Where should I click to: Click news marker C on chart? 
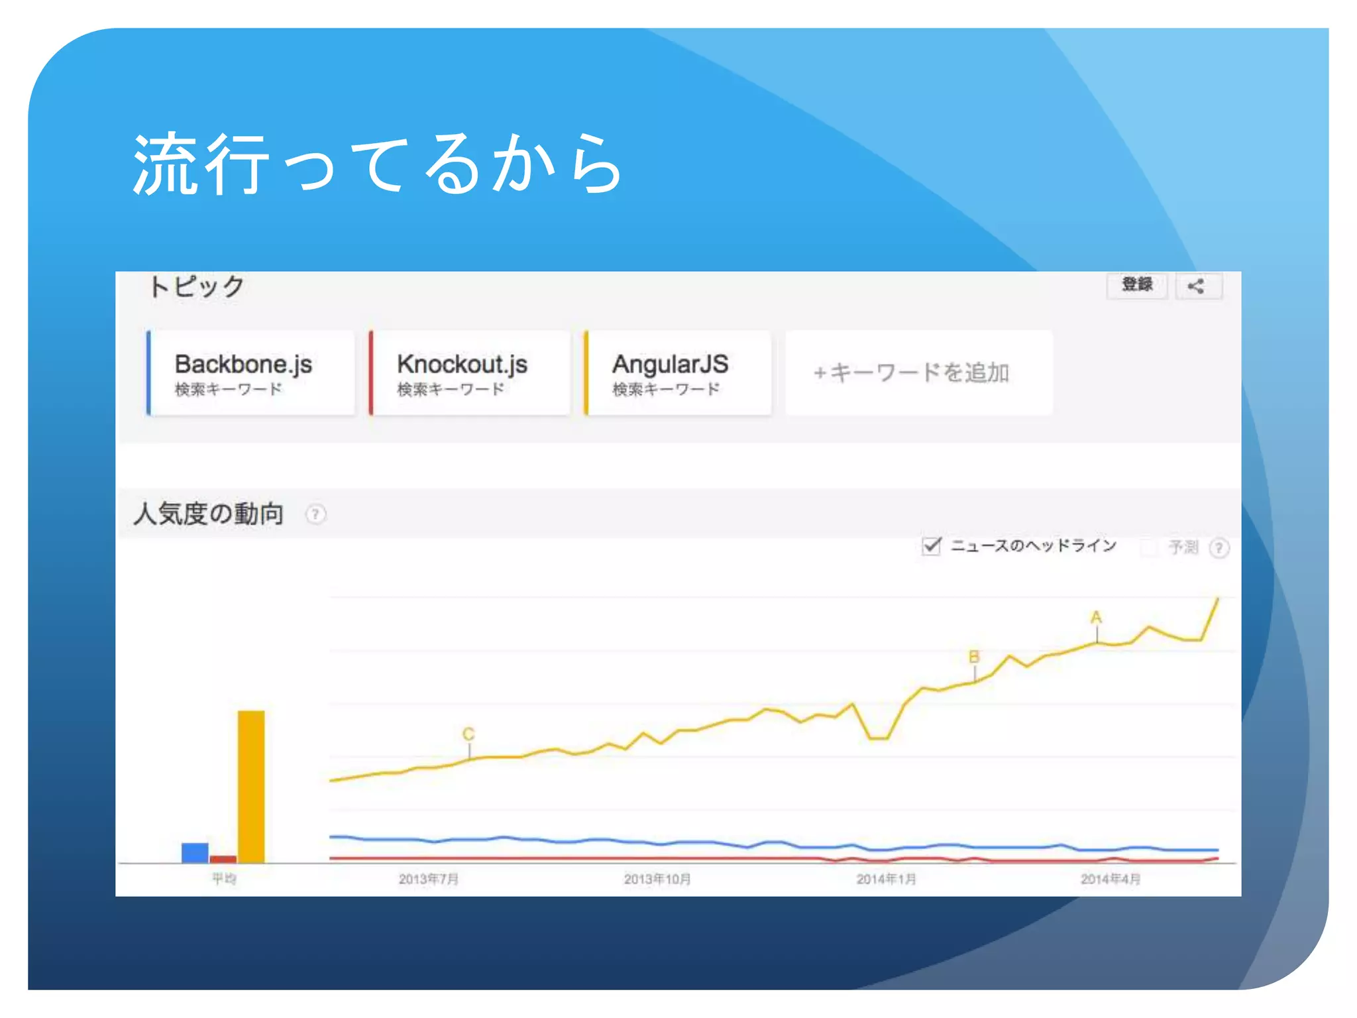pyautogui.click(x=468, y=734)
